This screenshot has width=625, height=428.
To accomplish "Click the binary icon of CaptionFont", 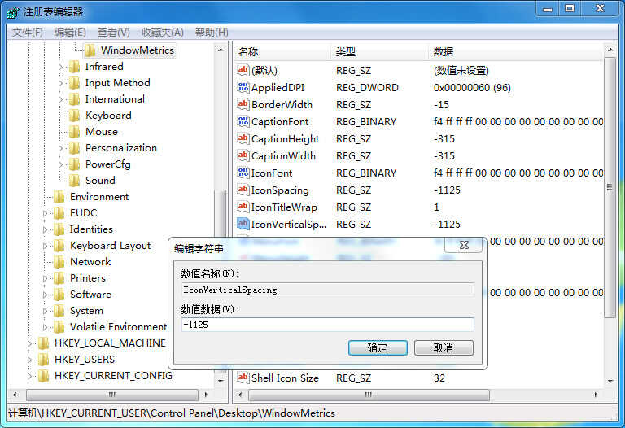I will pyautogui.click(x=243, y=121).
